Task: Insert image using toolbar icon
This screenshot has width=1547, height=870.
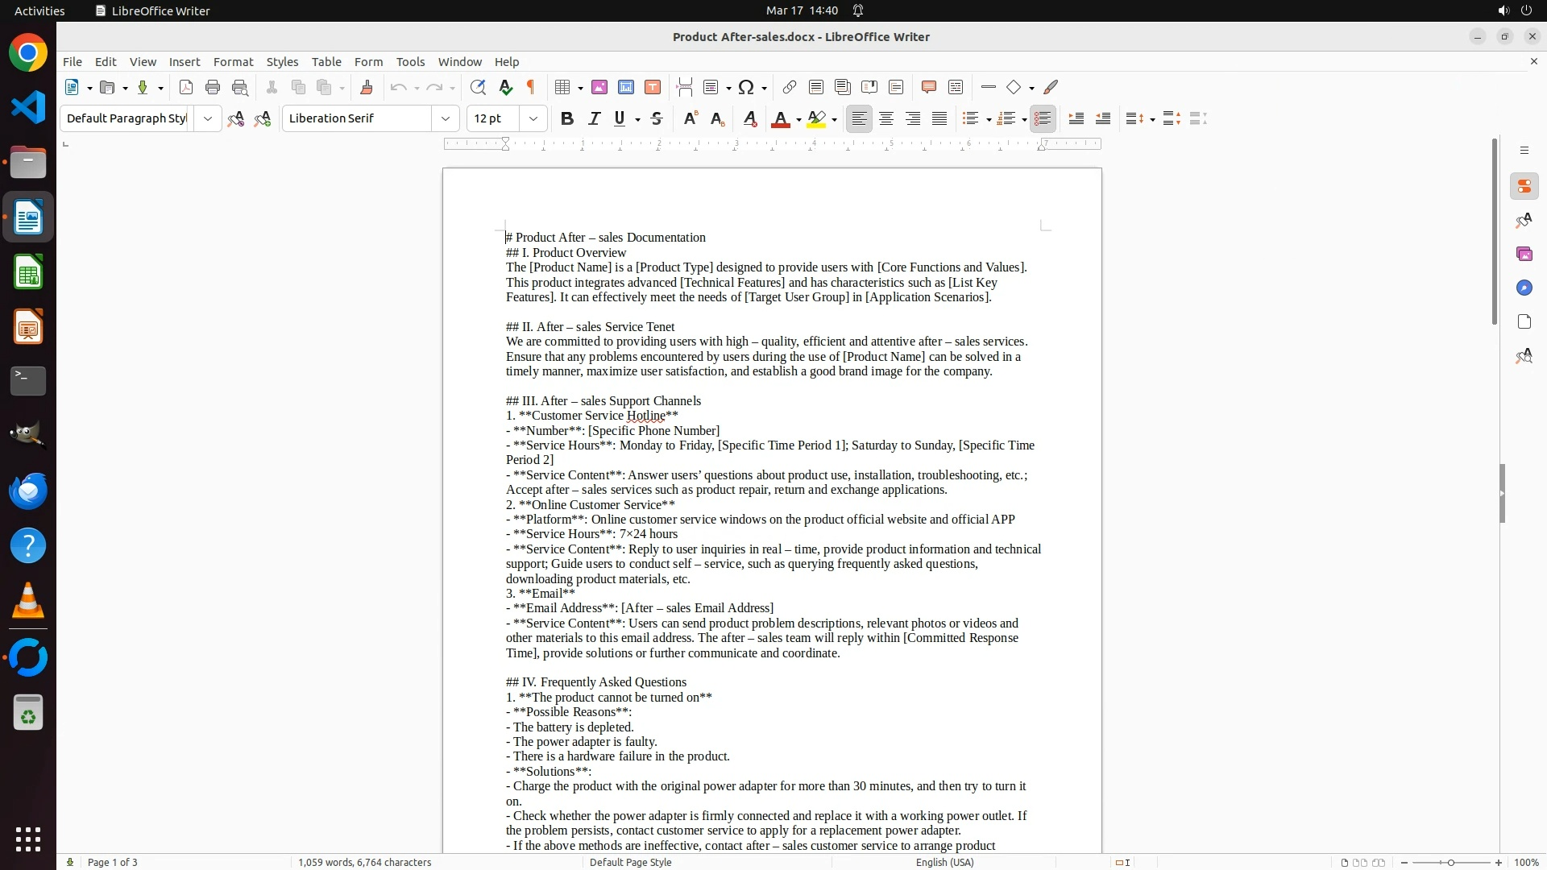Action: [x=599, y=88]
